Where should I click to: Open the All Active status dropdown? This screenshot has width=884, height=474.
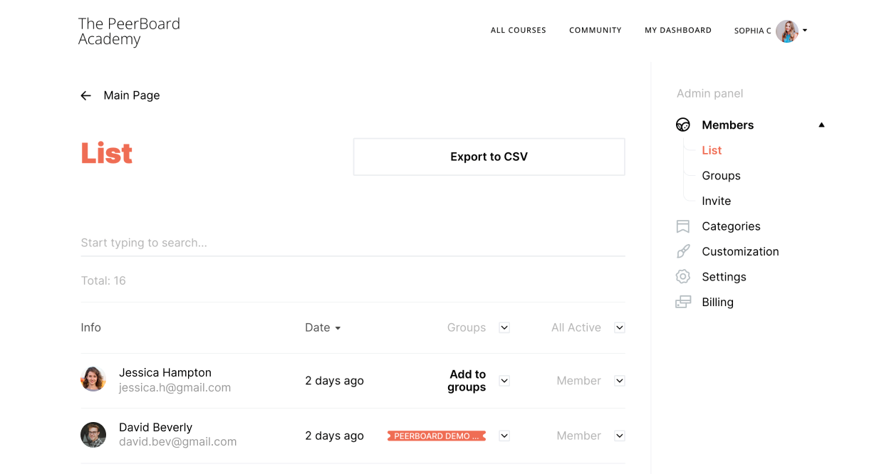620,327
